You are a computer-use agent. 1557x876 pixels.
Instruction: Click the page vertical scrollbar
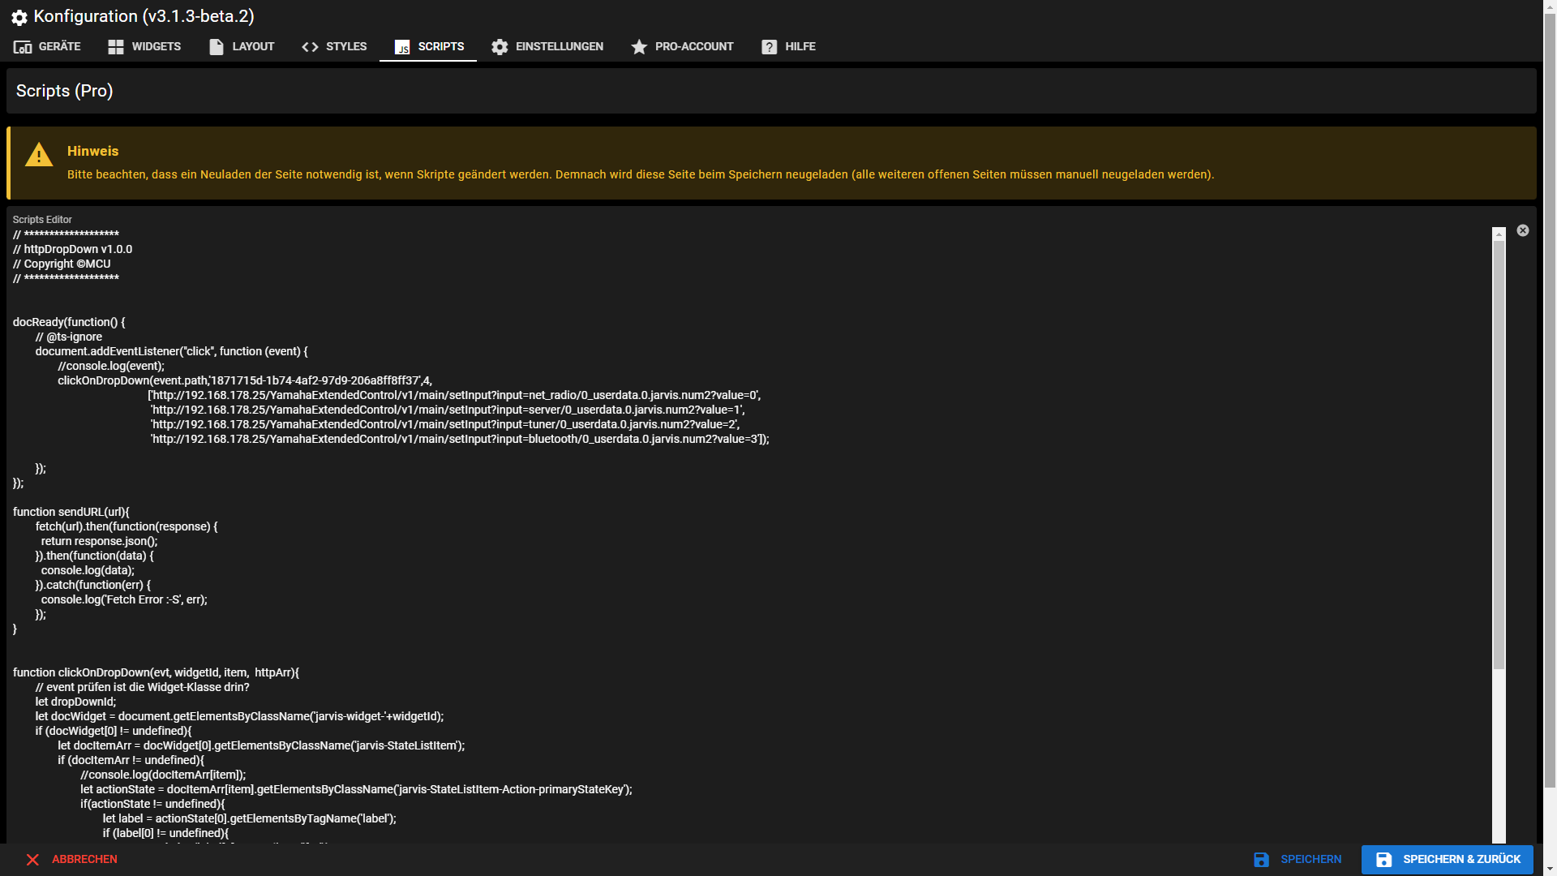(x=1550, y=401)
